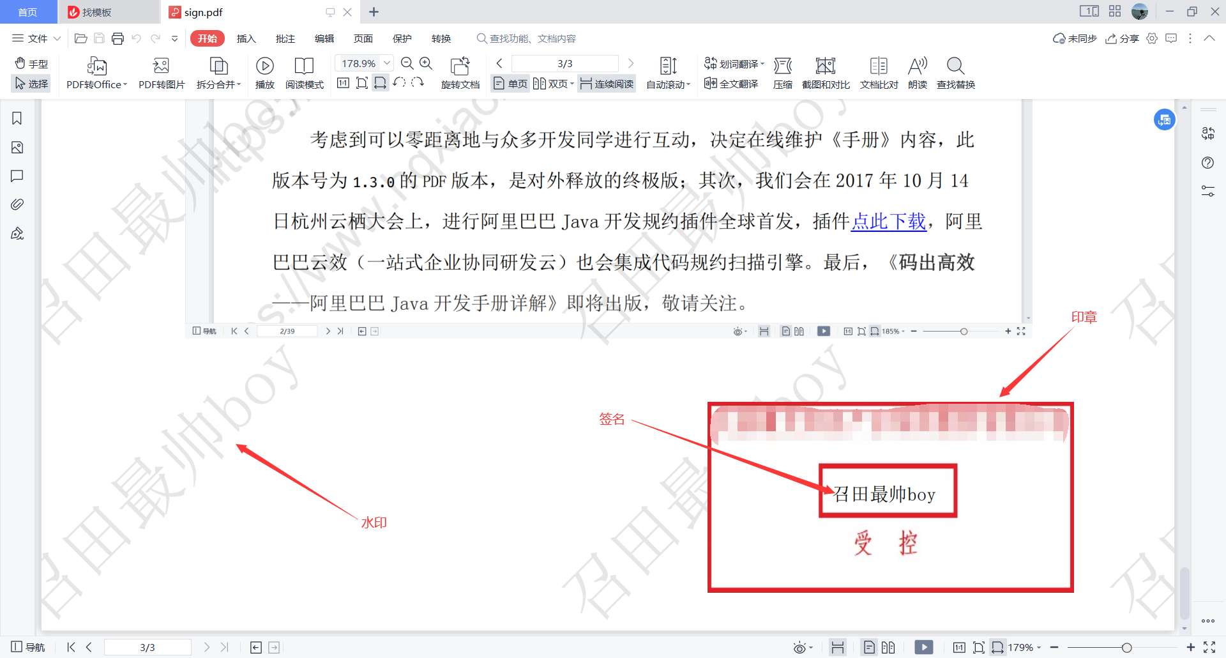Switch to the 批注 ribbon tab
This screenshot has height=658, width=1226.
(285, 38)
